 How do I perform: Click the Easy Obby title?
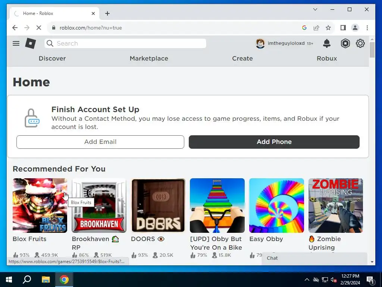[266, 239]
